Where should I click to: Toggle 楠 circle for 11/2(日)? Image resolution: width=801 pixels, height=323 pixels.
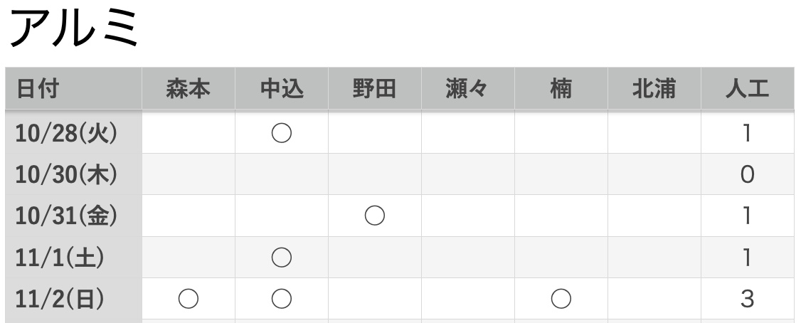tap(561, 300)
